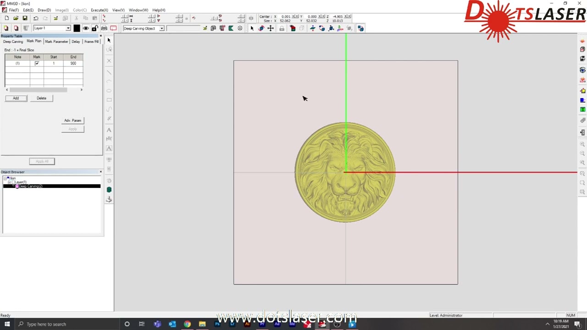The width and height of the screenshot is (587, 330).
Task: Open the Draw(D) menu
Action: pos(44,10)
